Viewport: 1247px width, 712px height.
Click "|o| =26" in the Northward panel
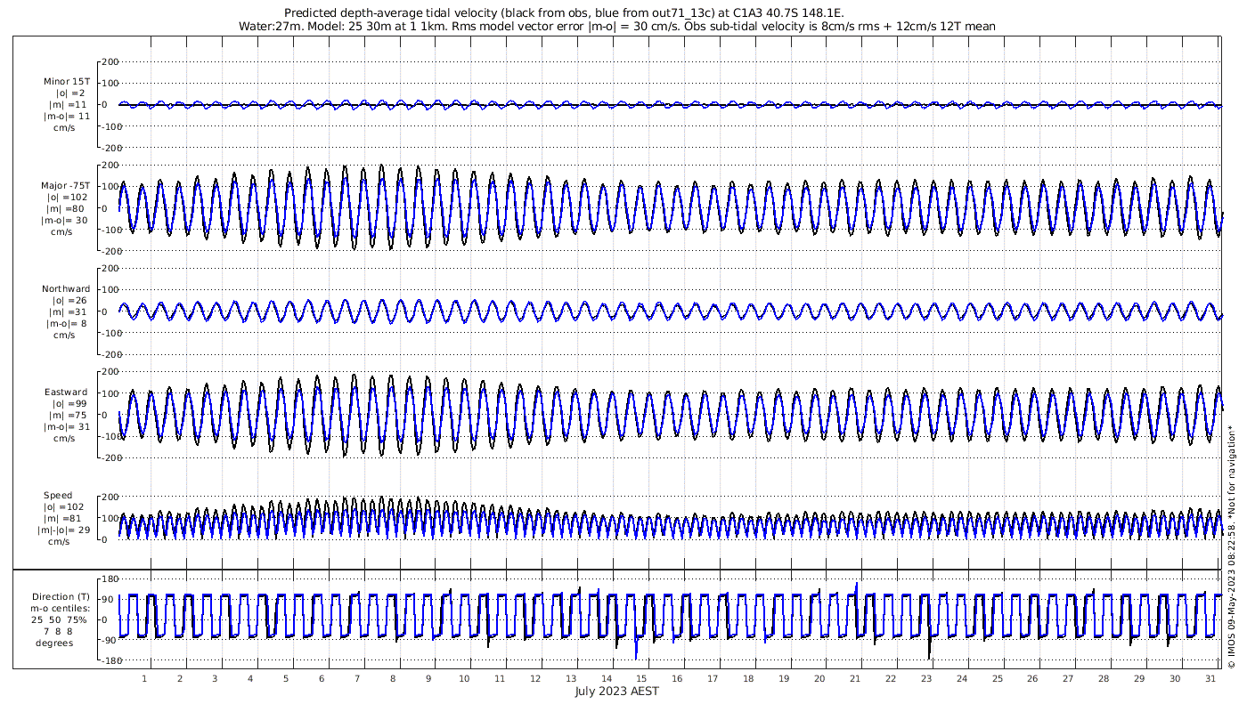pyautogui.click(x=68, y=301)
